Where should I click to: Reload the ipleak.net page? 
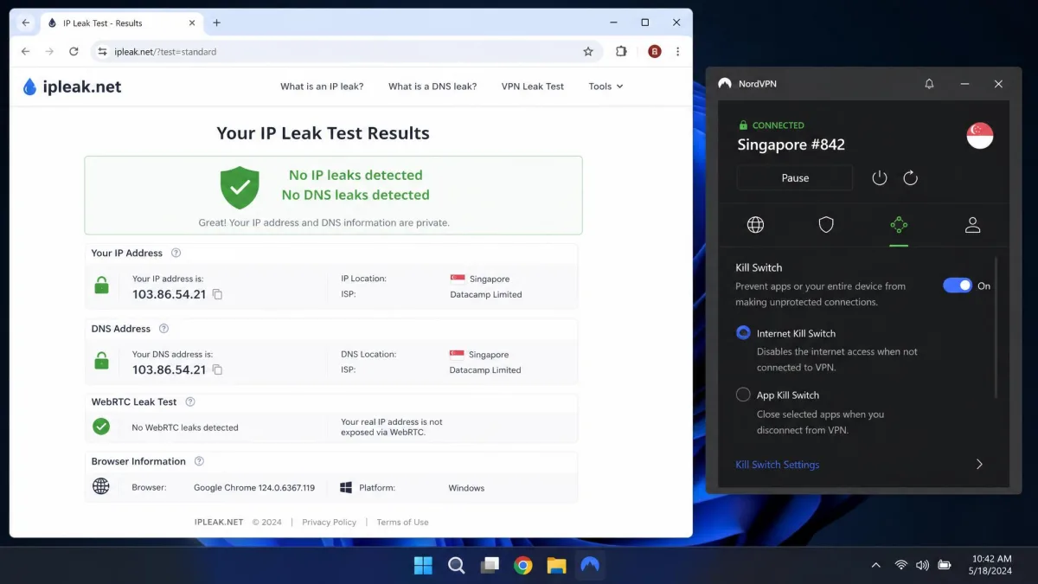coord(74,51)
